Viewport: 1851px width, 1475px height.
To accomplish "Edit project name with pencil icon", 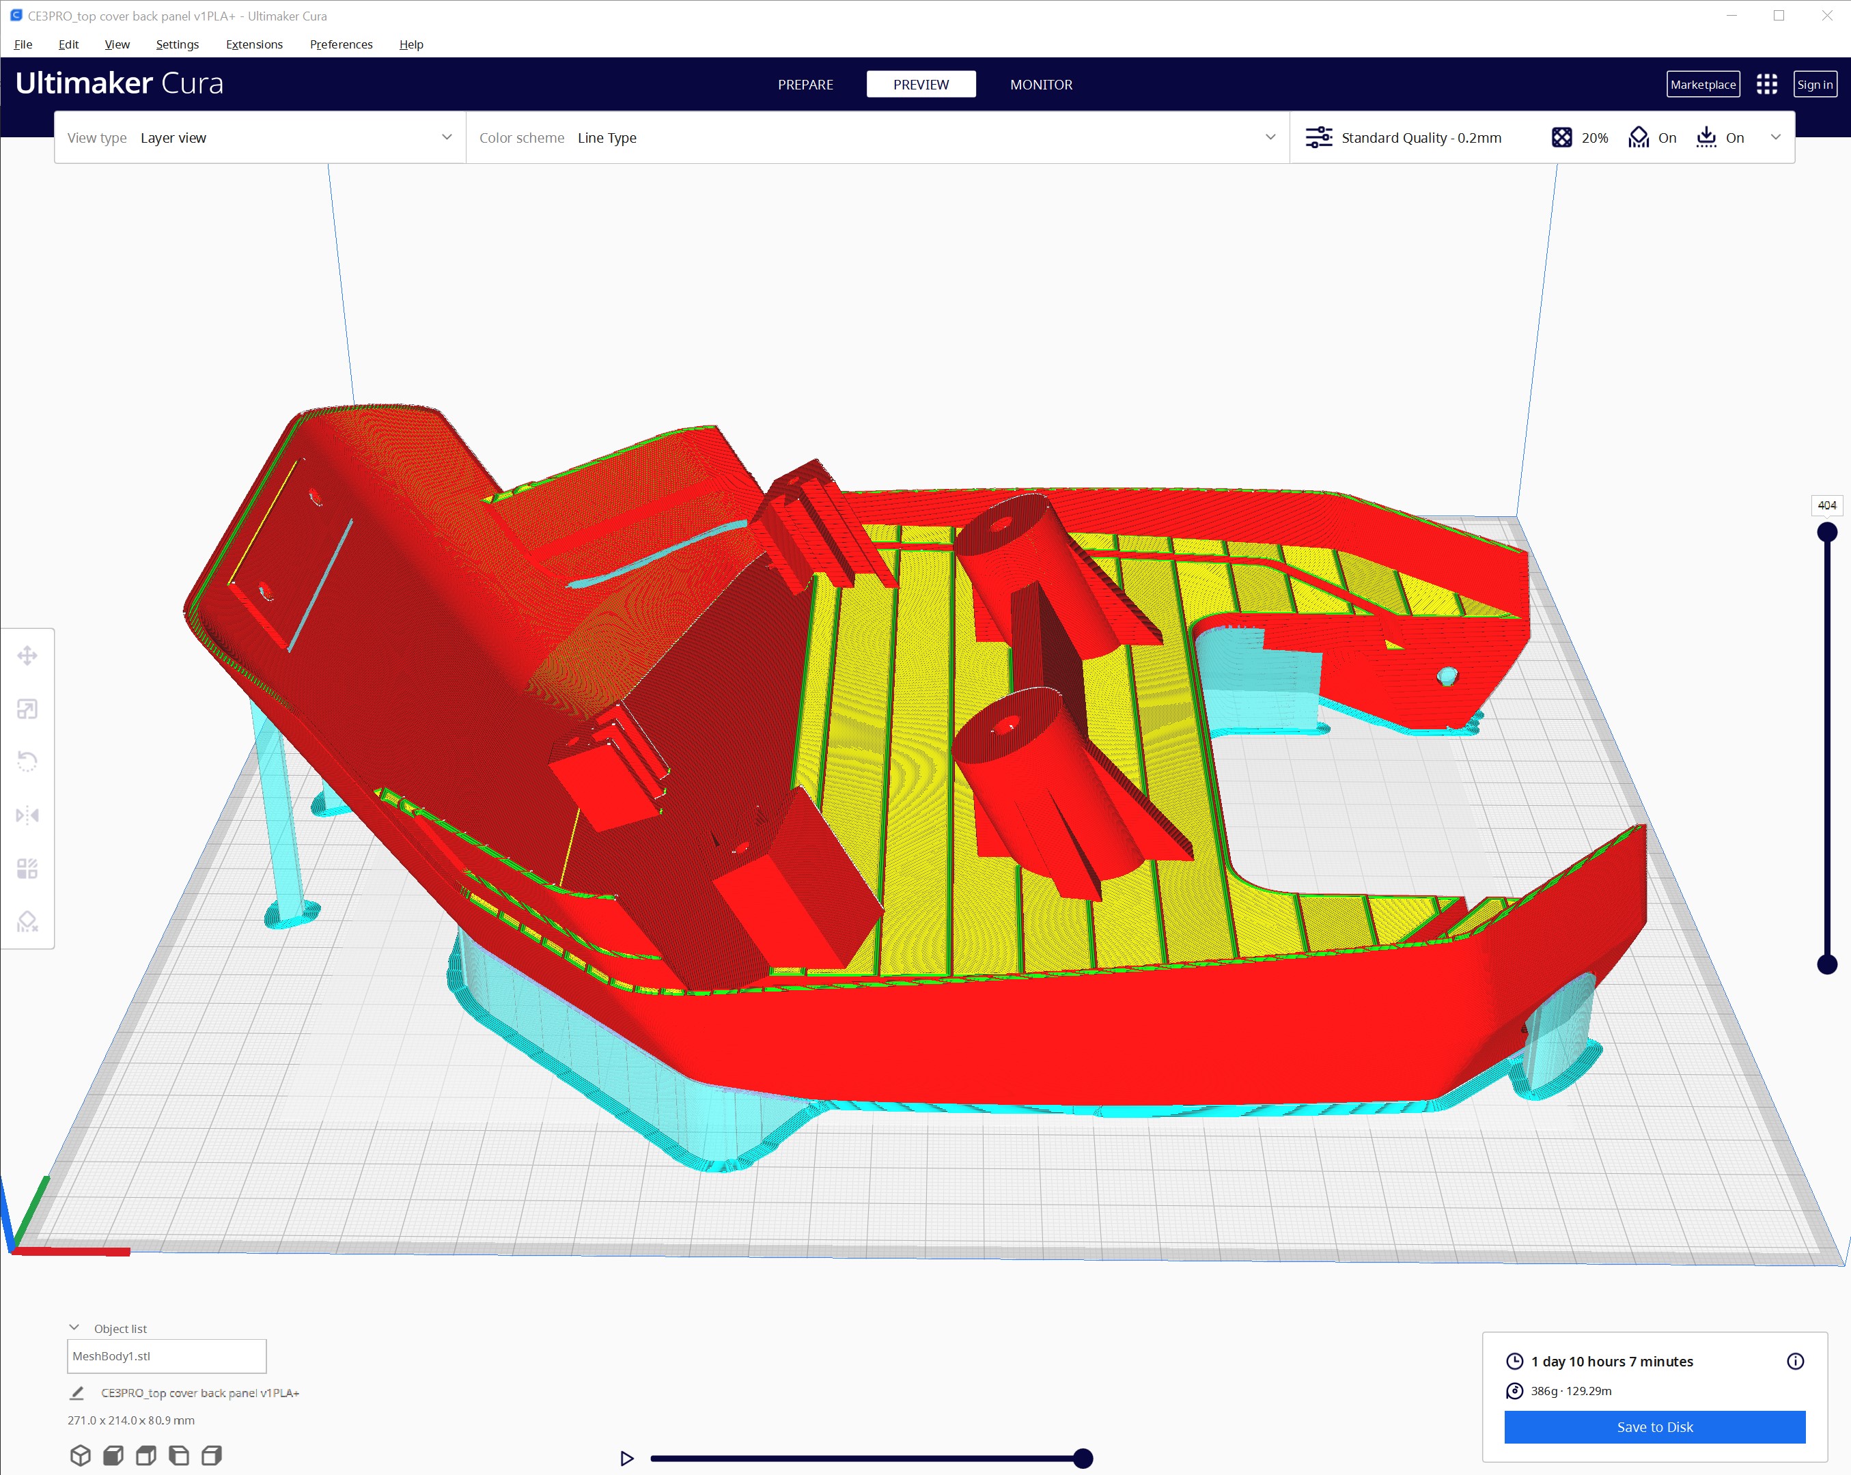I will coord(77,1392).
